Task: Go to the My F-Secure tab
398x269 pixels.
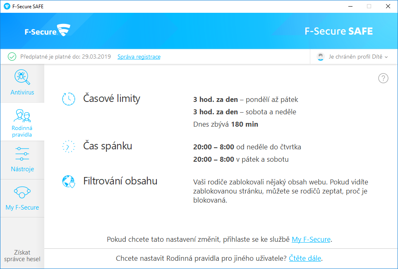Action: (22, 198)
